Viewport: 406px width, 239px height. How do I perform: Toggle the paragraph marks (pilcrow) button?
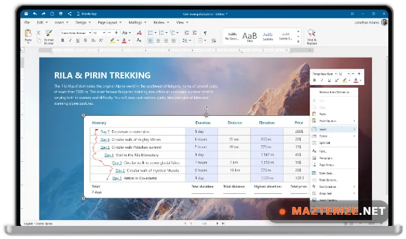[205, 33]
